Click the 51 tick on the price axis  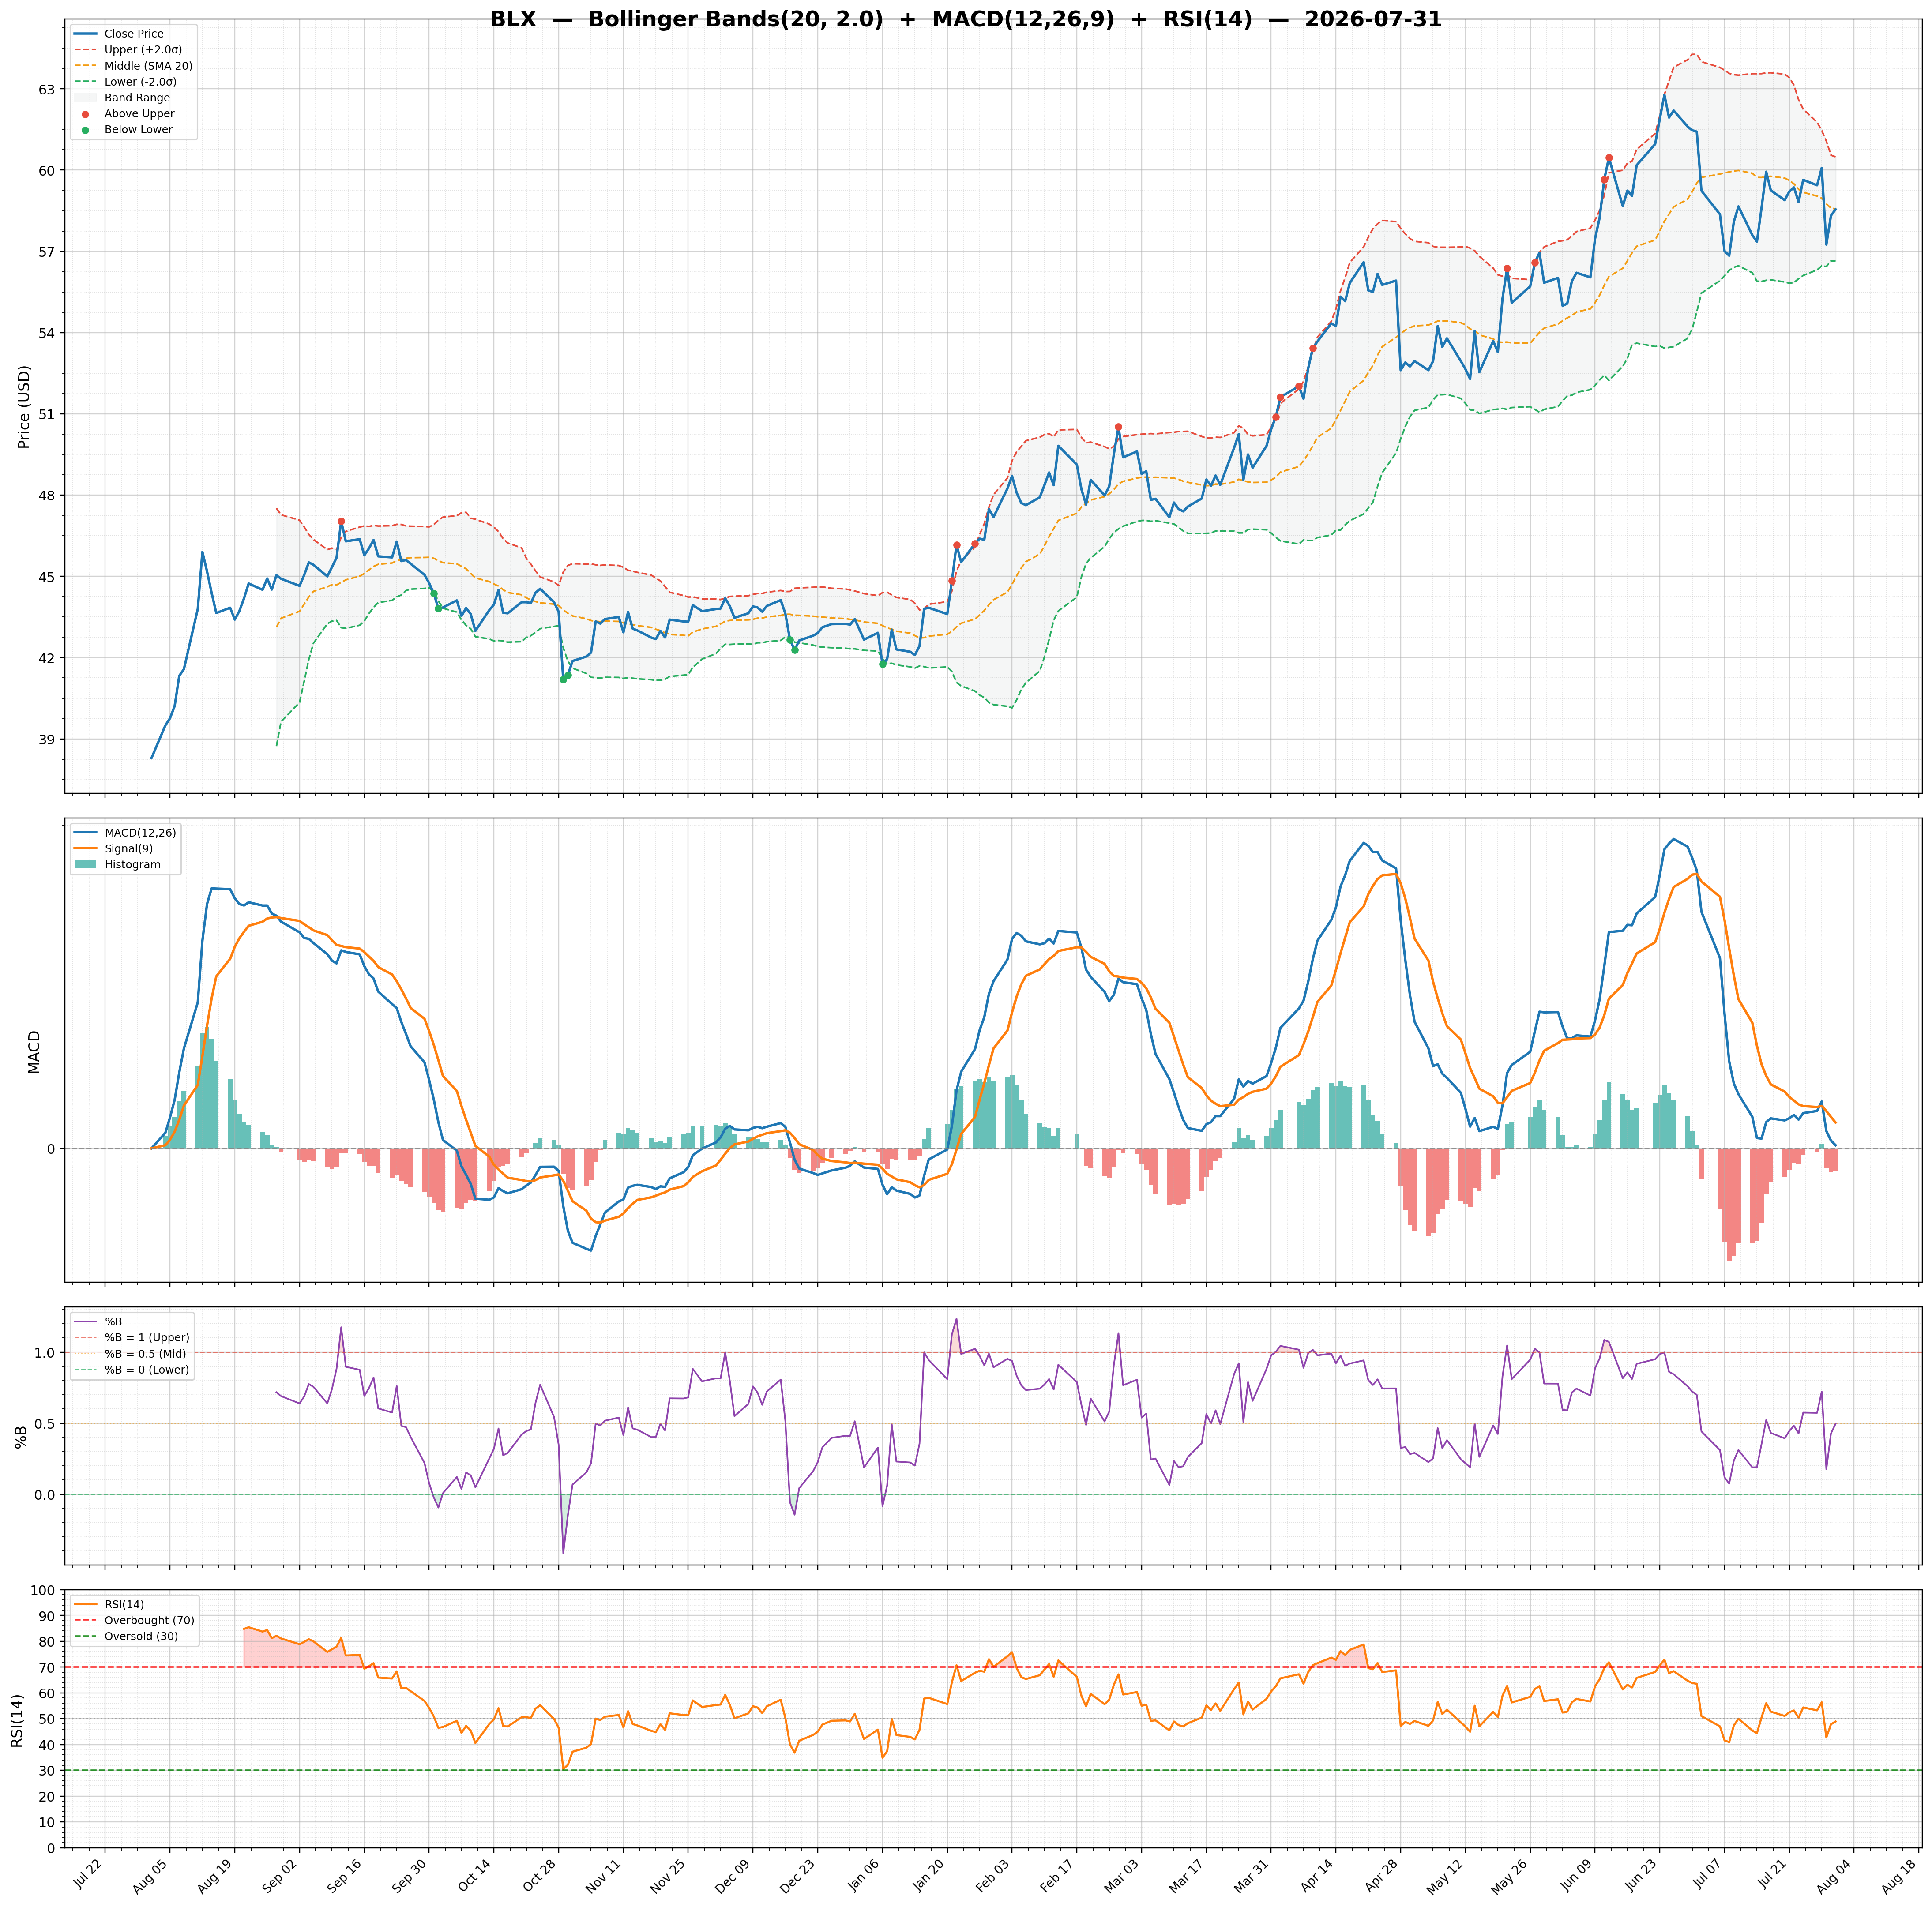pos(47,414)
